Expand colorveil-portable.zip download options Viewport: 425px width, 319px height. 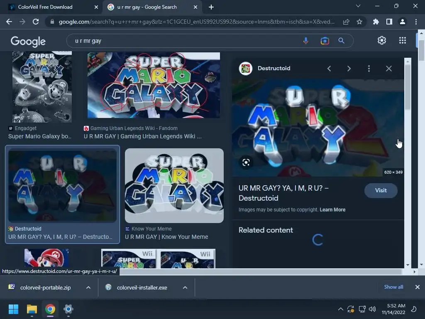[88, 287]
